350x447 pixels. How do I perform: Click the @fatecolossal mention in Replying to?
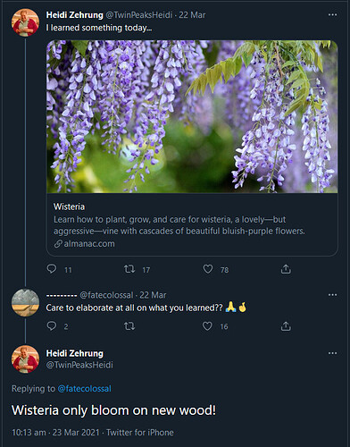point(85,389)
